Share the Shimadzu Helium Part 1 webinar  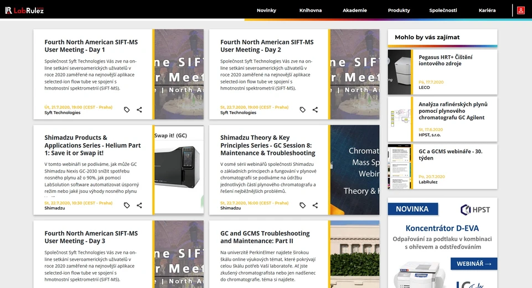click(x=140, y=205)
